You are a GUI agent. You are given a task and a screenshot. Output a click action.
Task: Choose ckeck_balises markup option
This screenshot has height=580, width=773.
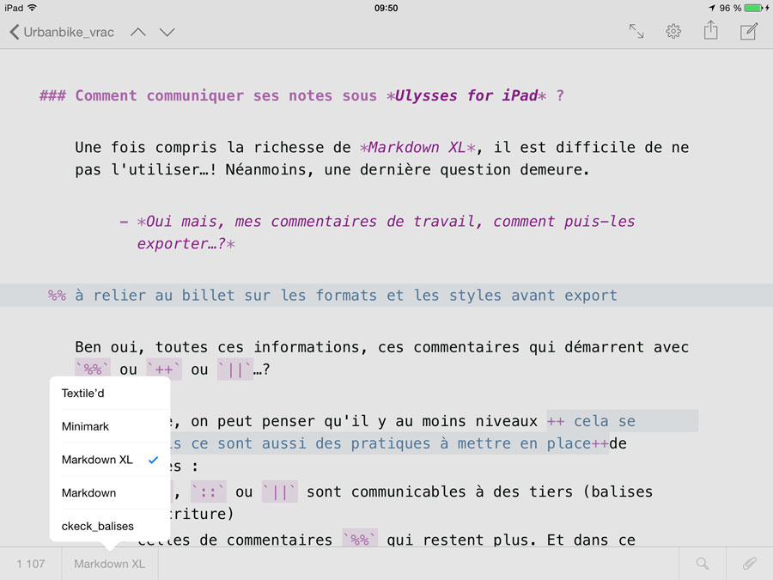point(110,526)
